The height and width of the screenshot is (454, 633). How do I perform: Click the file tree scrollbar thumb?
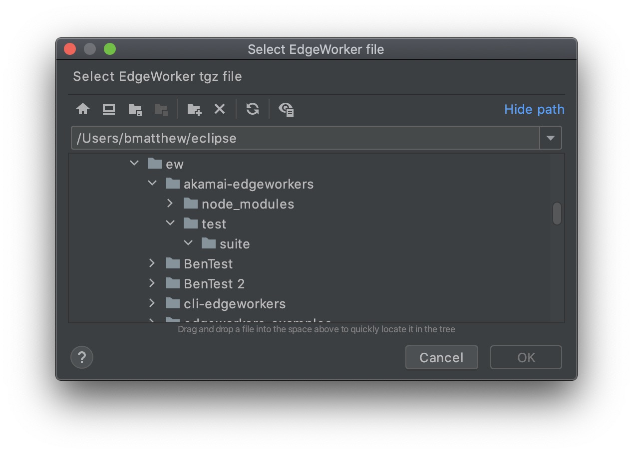(x=557, y=214)
